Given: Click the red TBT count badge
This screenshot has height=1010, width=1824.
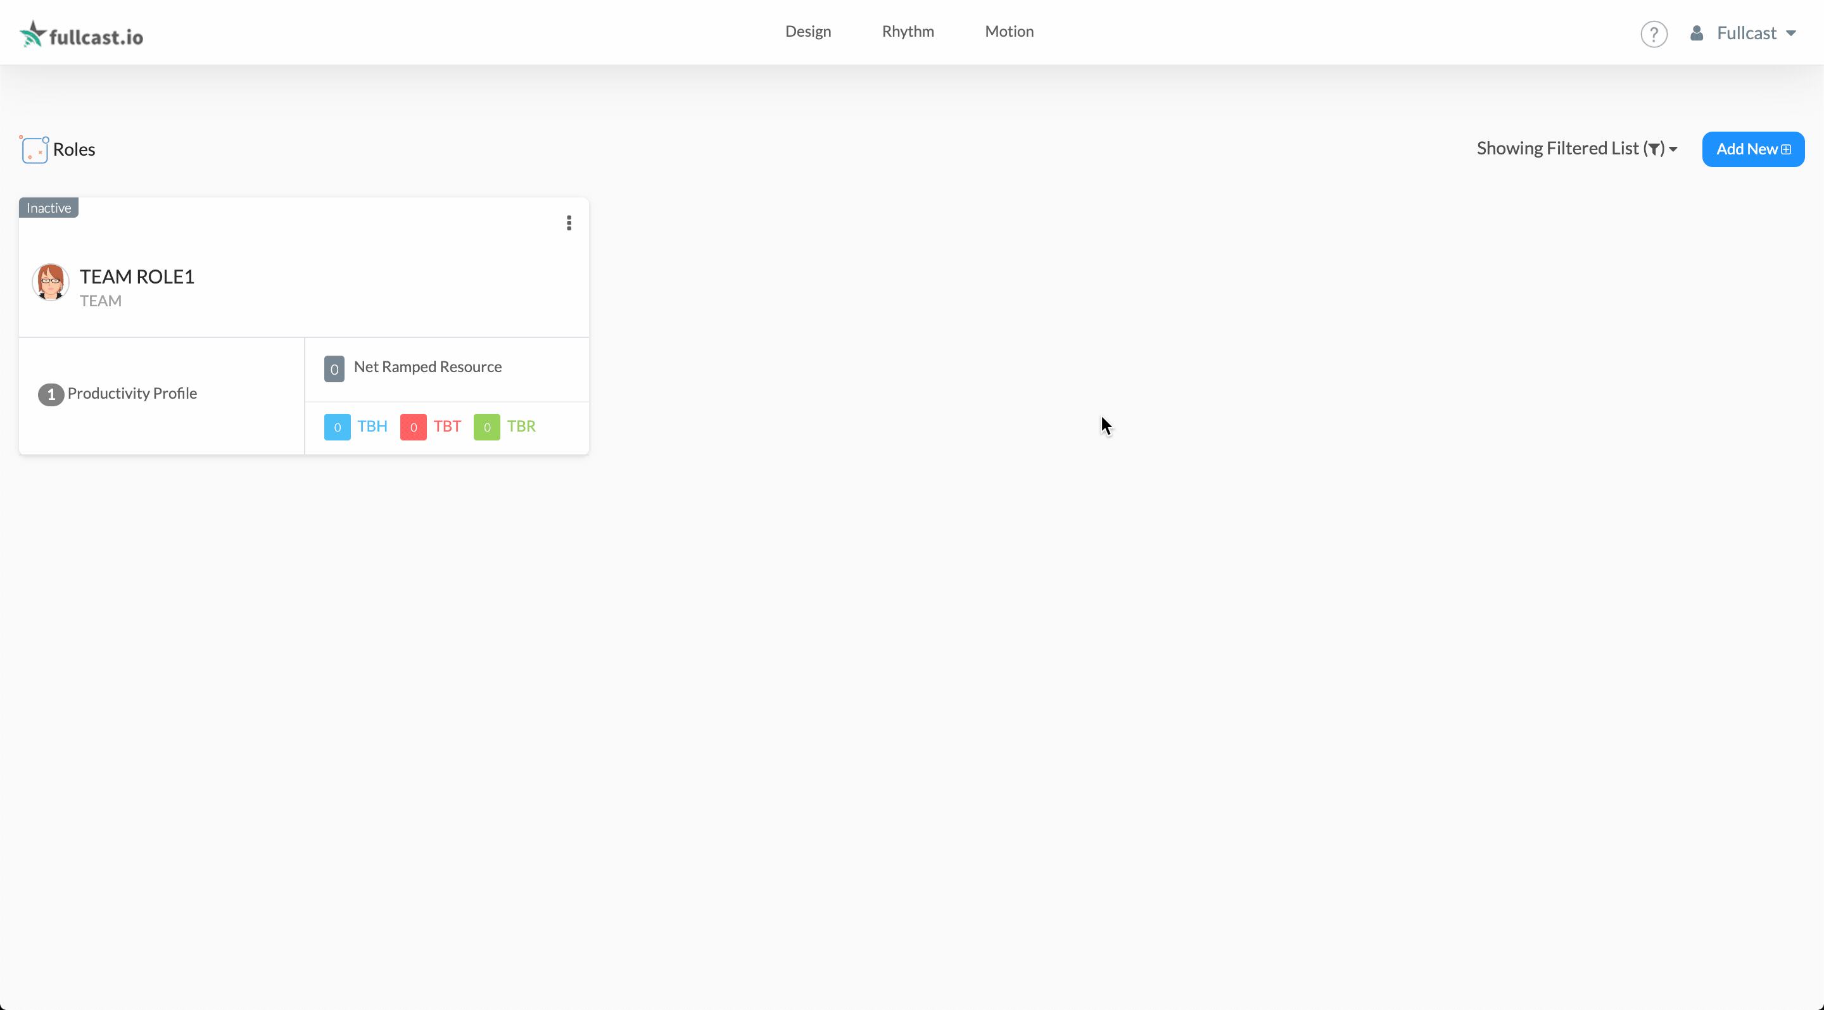Looking at the screenshot, I should pos(413,427).
